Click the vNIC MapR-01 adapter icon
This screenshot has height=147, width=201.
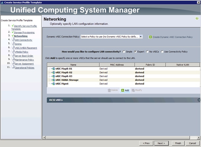53,69
